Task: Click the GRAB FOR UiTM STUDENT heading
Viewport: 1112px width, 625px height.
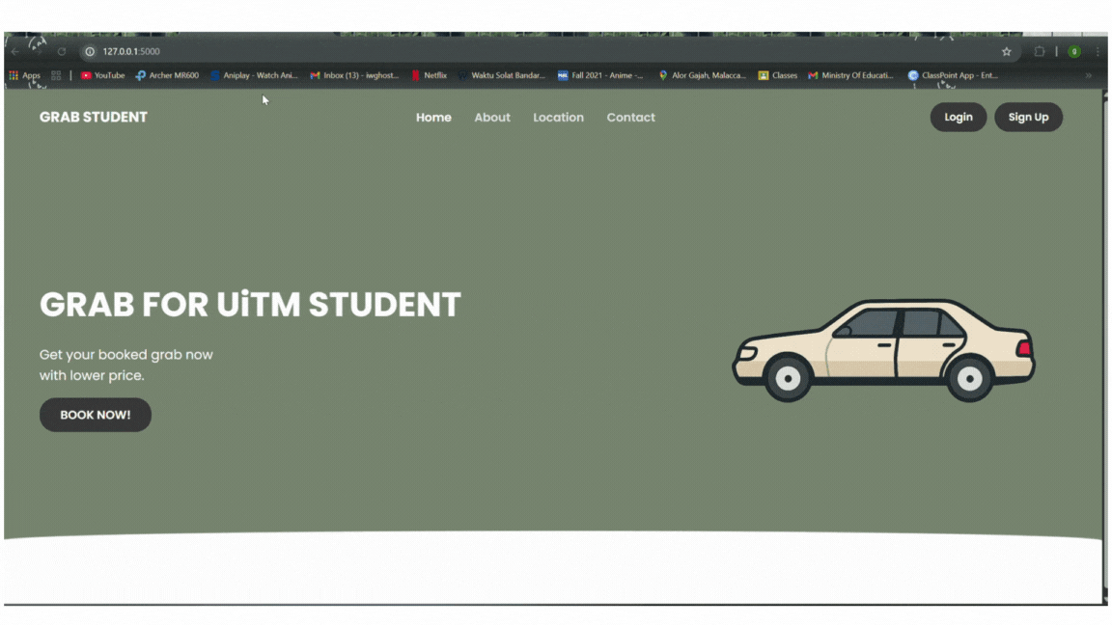Action: coord(250,305)
